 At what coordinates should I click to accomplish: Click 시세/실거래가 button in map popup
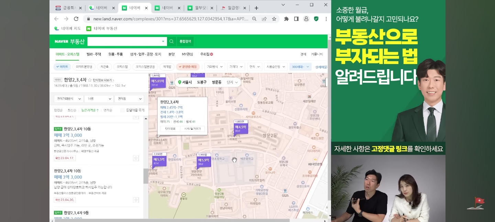pyautogui.click(x=192, y=129)
